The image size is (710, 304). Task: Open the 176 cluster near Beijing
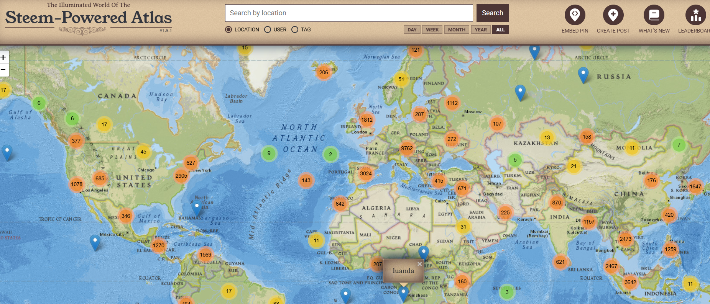(x=652, y=180)
